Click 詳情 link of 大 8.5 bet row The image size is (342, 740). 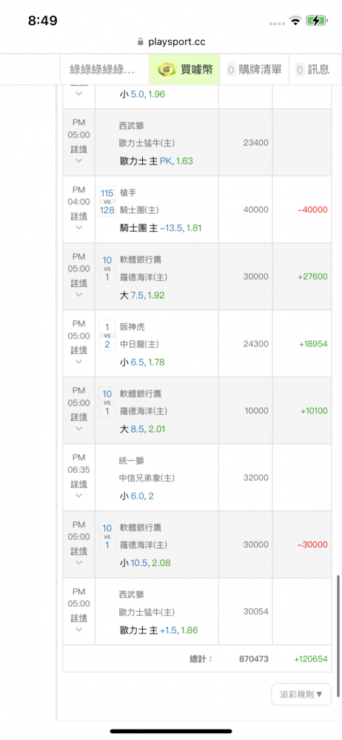(79, 417)
